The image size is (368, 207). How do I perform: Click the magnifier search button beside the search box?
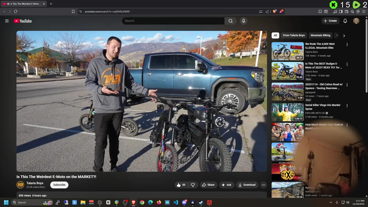click(231, 21)
